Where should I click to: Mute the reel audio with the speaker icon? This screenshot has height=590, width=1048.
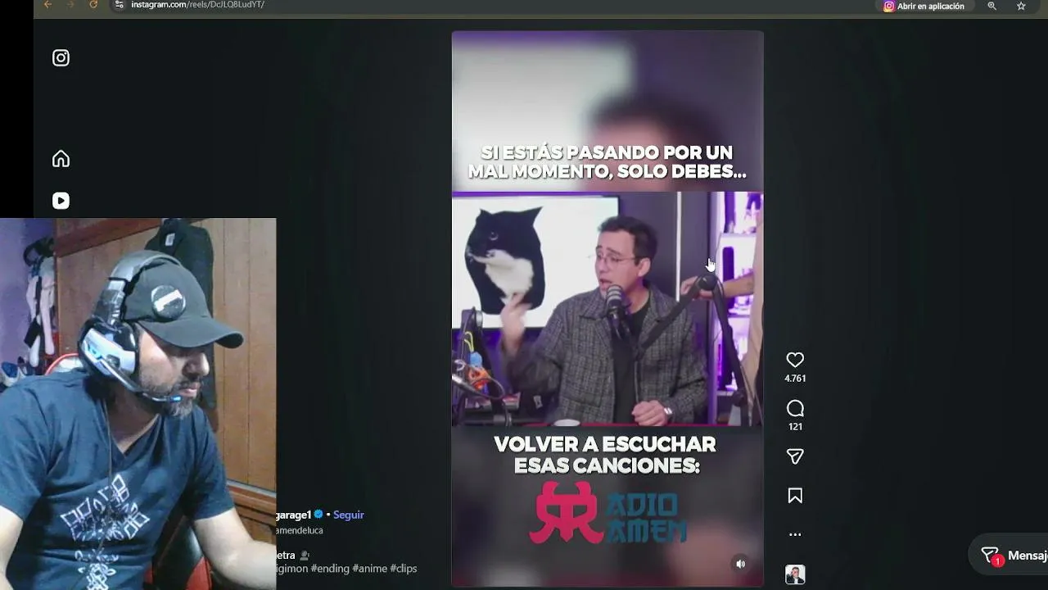pyautogui.click(x=741, y=564)
